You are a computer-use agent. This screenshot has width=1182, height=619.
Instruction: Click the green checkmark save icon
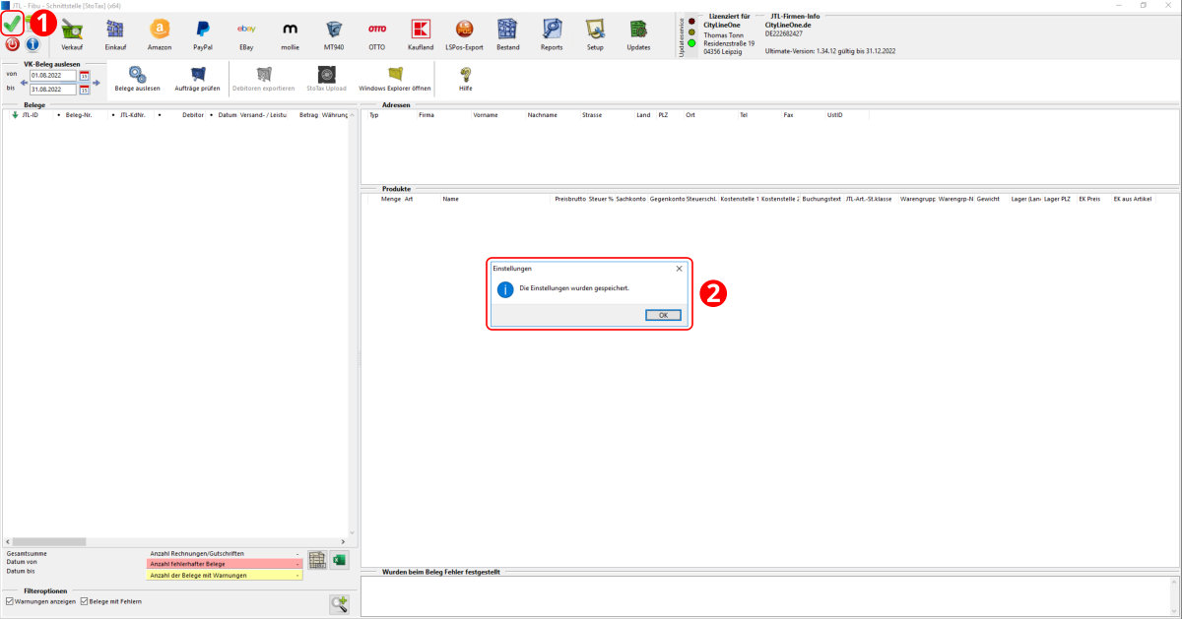[x=13, y=23]
